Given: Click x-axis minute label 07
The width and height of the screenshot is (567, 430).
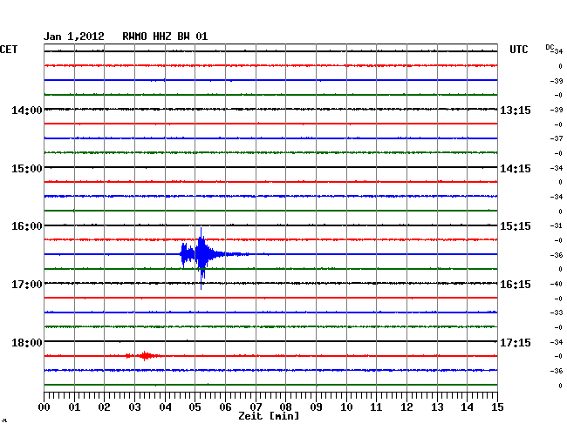Looking at the screenshot, I should pyautogui.click(x=256, y=407).
